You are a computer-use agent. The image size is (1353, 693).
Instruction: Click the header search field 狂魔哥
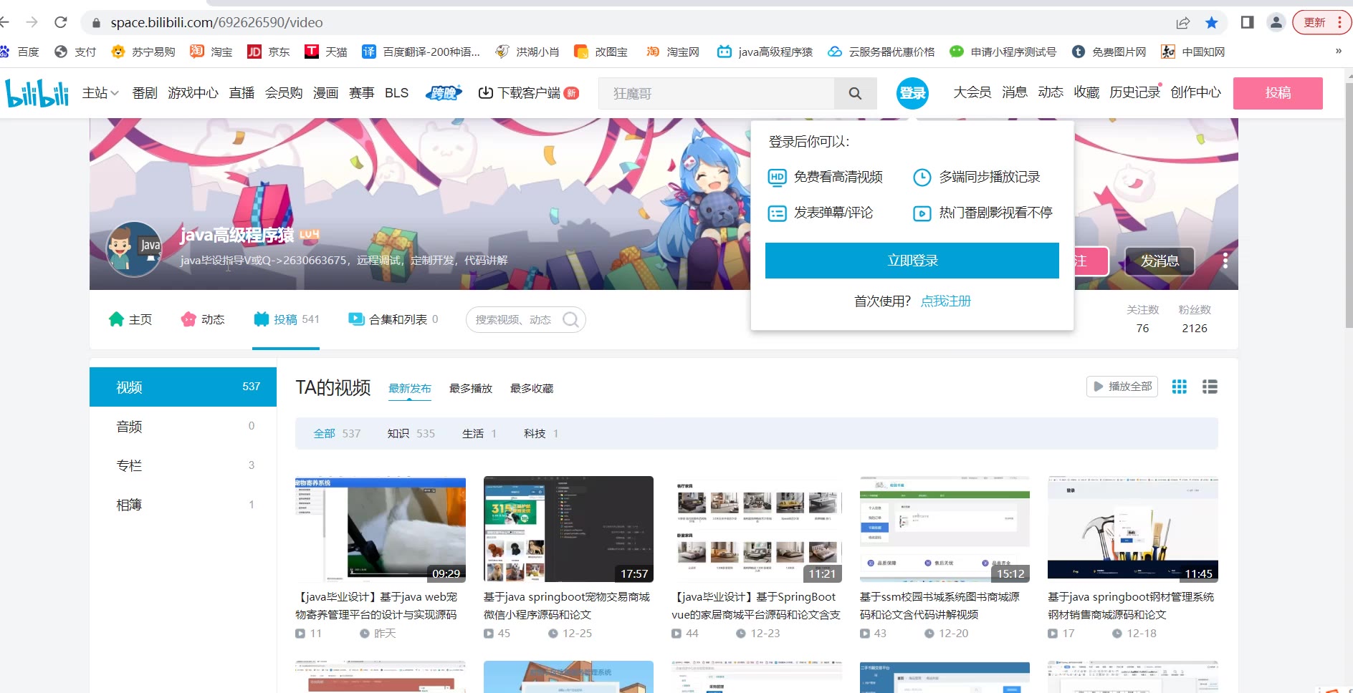pyautogui.click(x=717, y=93)
